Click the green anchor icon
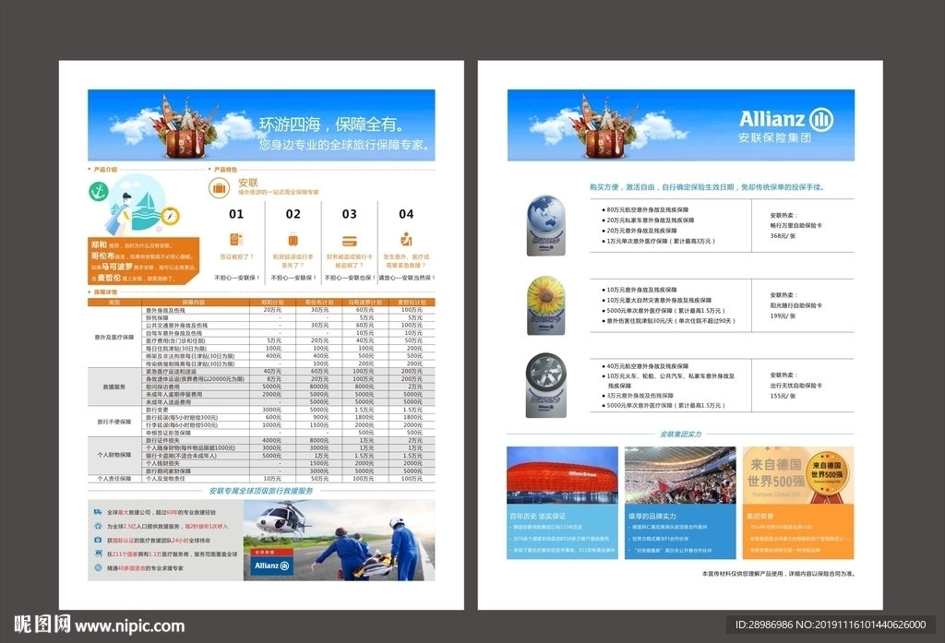The image size is (945, 643). click(x=98, y=192)
